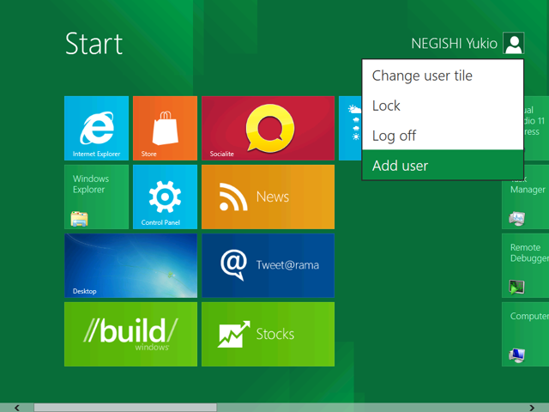
Task: Launch the Tweet@rama tile
Action: pyautogui.click(x=268, y=265)
